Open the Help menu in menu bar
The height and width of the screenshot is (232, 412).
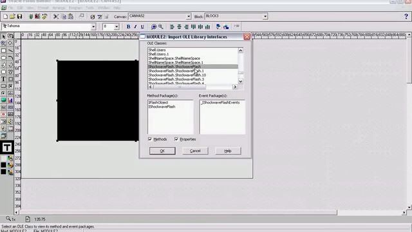[x=117, y=8]
